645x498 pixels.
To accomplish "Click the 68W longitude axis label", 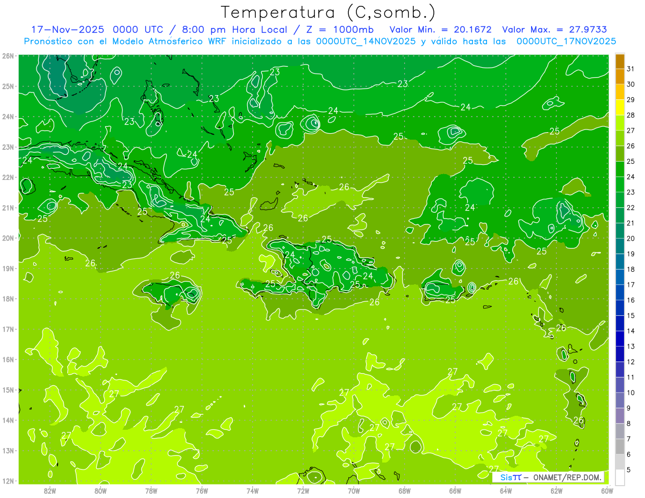I will (x=404, y=490).
